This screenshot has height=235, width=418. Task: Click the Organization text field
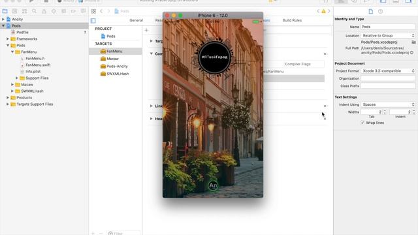click(388, 78)
